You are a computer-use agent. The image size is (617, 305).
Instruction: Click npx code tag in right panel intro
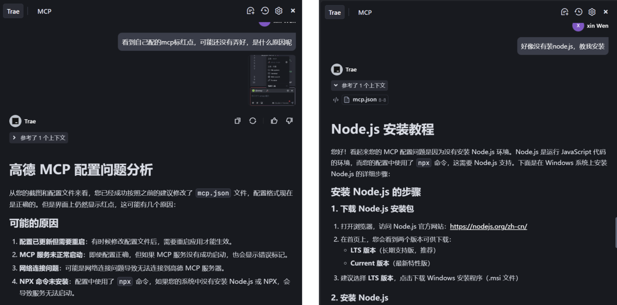(423, 163)
